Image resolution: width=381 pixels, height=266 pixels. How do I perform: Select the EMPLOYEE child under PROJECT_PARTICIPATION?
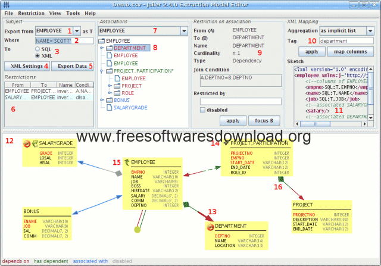click(133, 79)
